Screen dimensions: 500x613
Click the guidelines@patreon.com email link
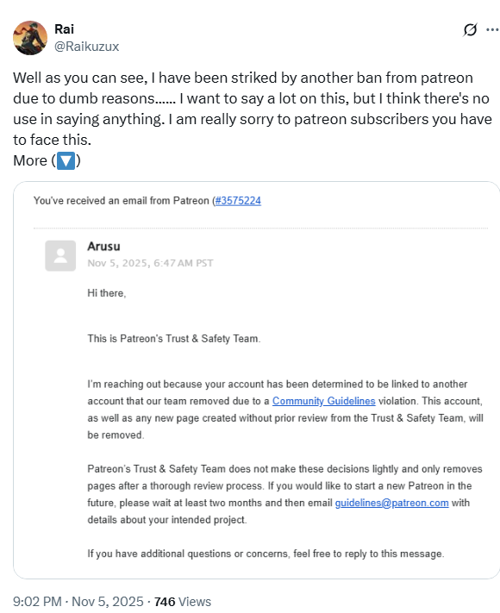pyautogui.click(x=391, y=503)
